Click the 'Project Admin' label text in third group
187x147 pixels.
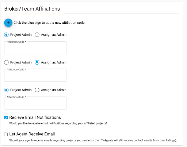21,90
